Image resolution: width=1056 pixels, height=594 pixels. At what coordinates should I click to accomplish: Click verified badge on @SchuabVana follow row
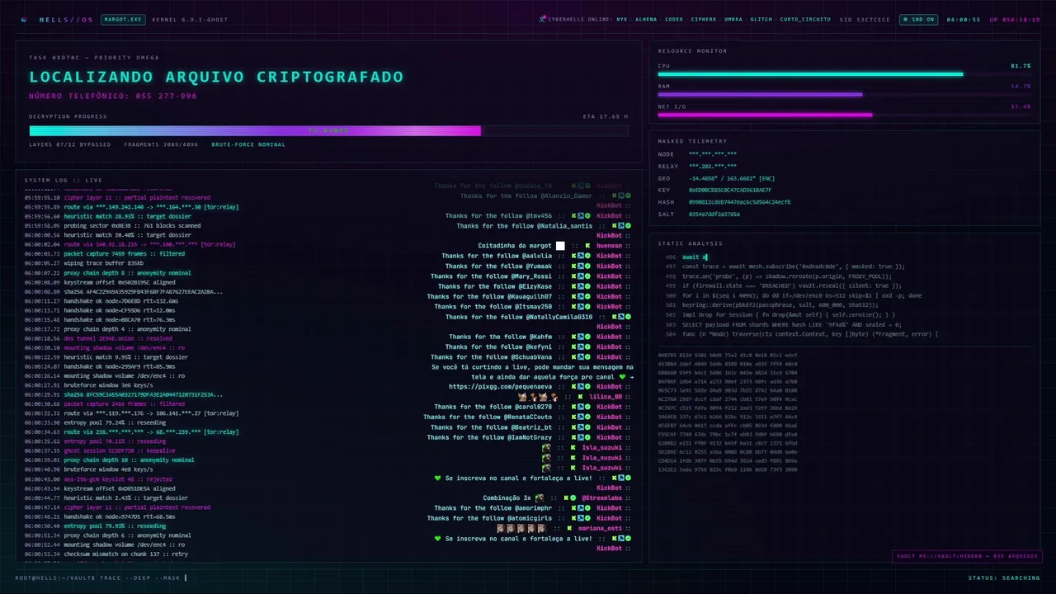(587, 356)
